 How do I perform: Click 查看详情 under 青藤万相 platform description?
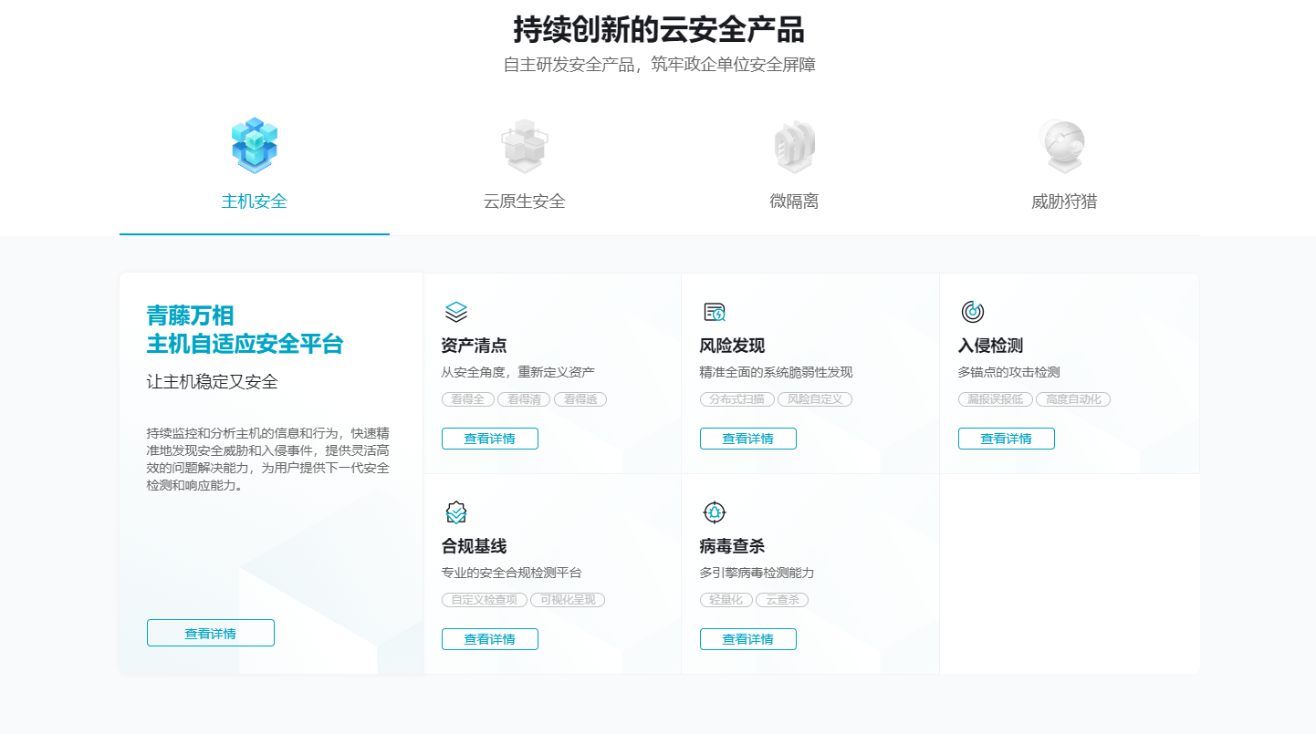click(210, 632)
